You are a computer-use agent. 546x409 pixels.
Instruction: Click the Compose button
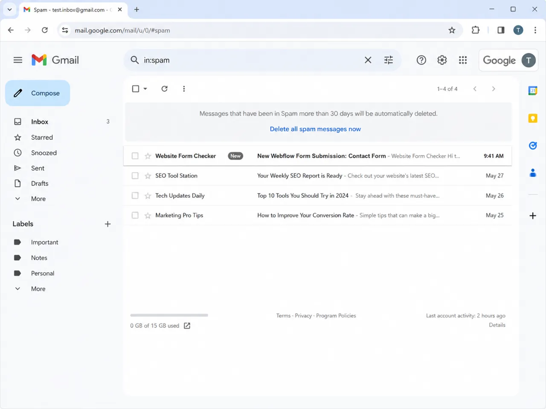click(38, 93)
